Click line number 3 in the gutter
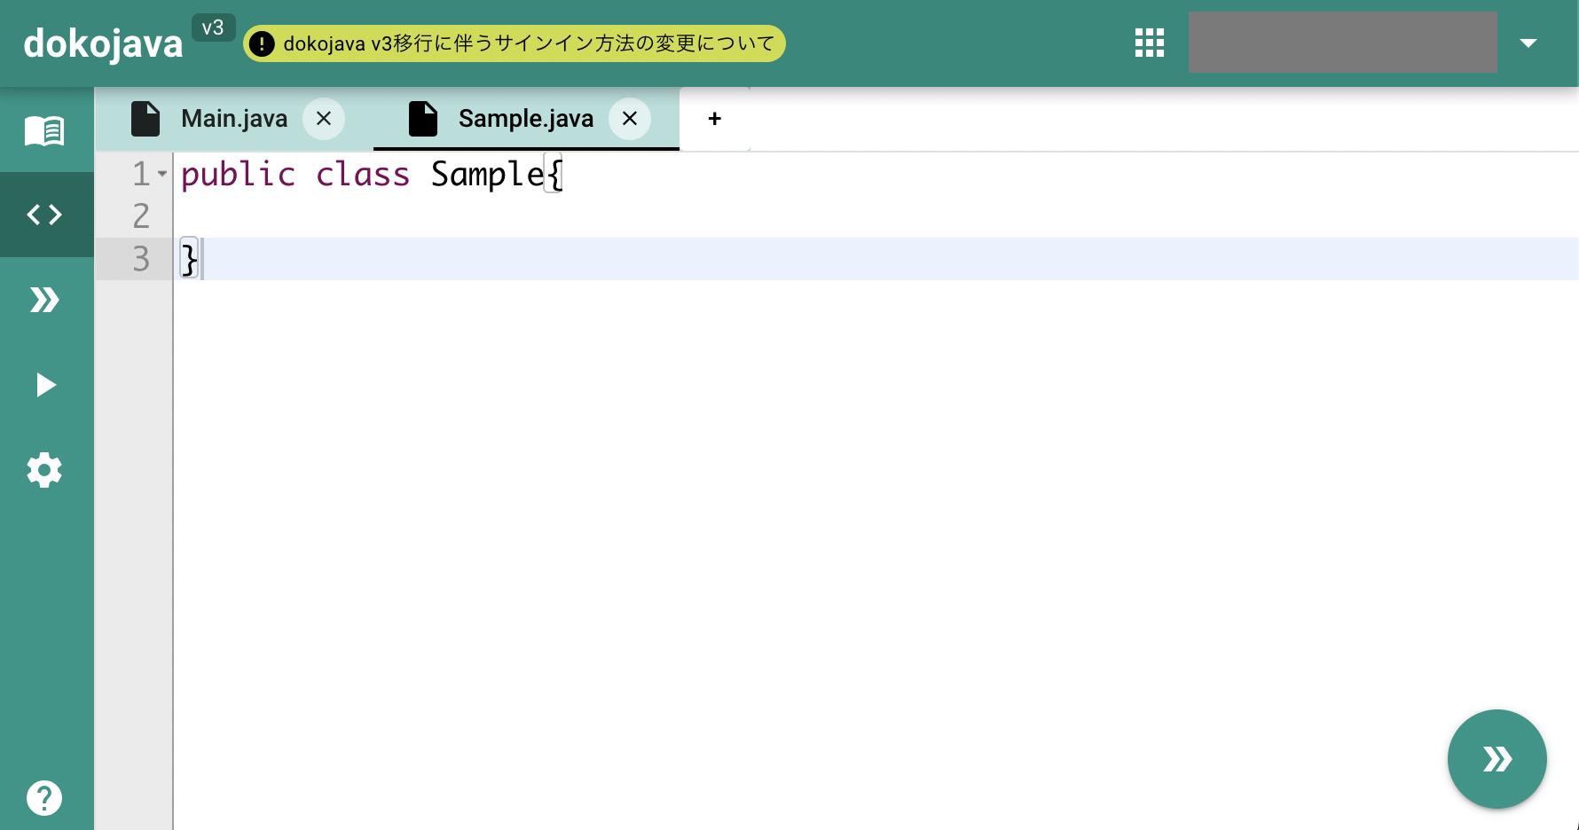Screen dimensions: 1579x830 click(x=140, y=259)
